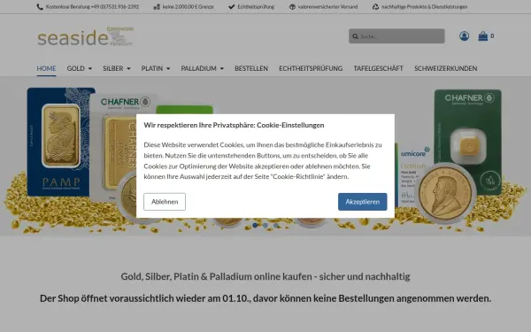Viewport: 531px width, 332px height.
Task: Click the recycling icon for nachhaltige Produkte
Action: [x=375, y=7]
